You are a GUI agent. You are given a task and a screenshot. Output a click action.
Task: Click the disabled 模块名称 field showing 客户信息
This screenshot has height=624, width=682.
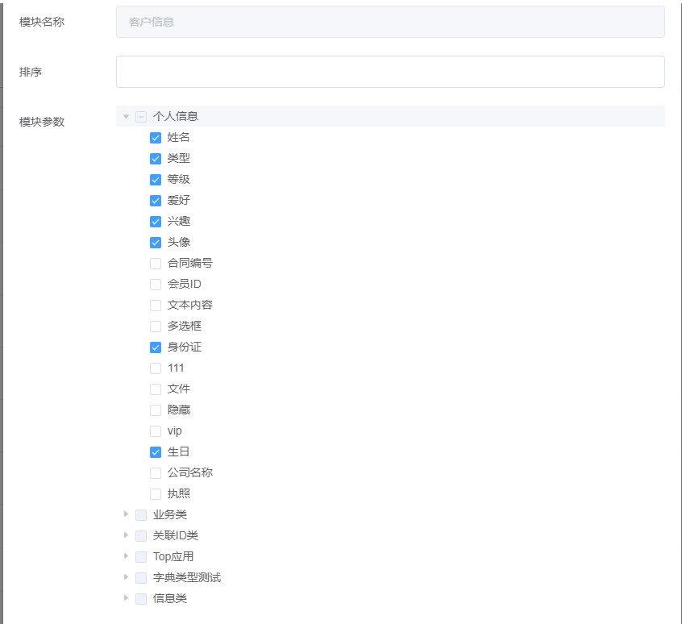[x=390, y=22]
